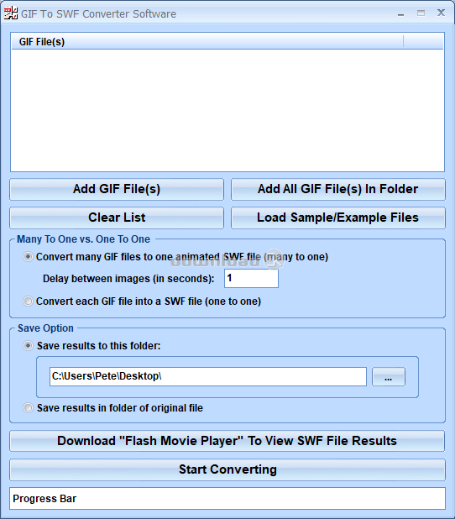The height and width of the screenshot is (519, 455).
Task: Choose Save results in folder of original file
Action: tap(28, 408)
